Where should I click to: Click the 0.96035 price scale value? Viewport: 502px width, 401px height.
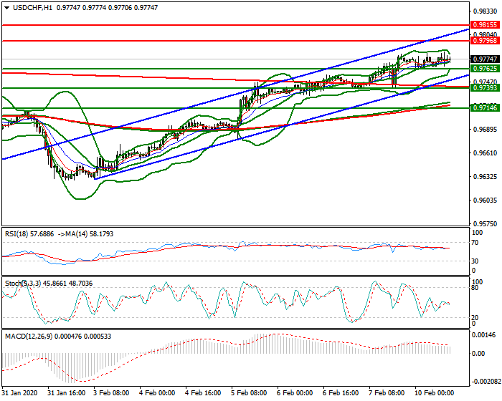click(x=486, y=200)
